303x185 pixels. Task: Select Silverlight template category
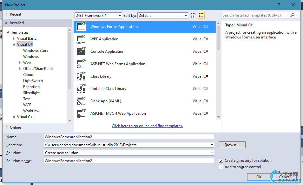[x=31, y=93]
